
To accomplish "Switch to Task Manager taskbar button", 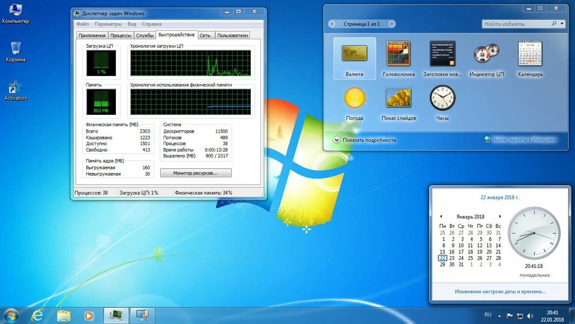I will coord(116,315).
